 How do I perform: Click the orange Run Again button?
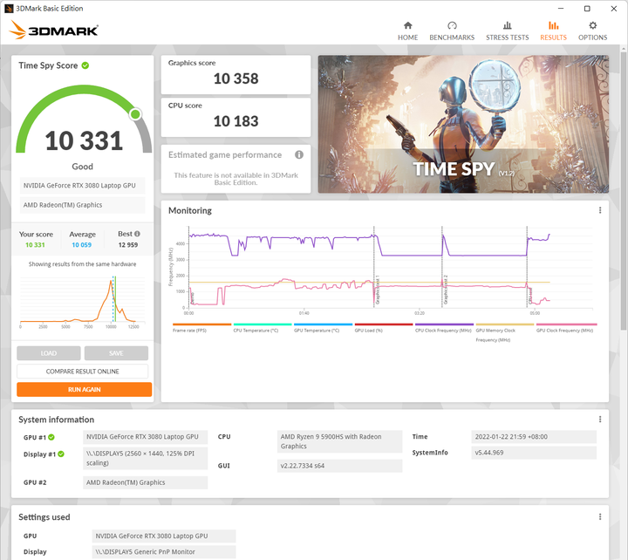tap(84, 389)
